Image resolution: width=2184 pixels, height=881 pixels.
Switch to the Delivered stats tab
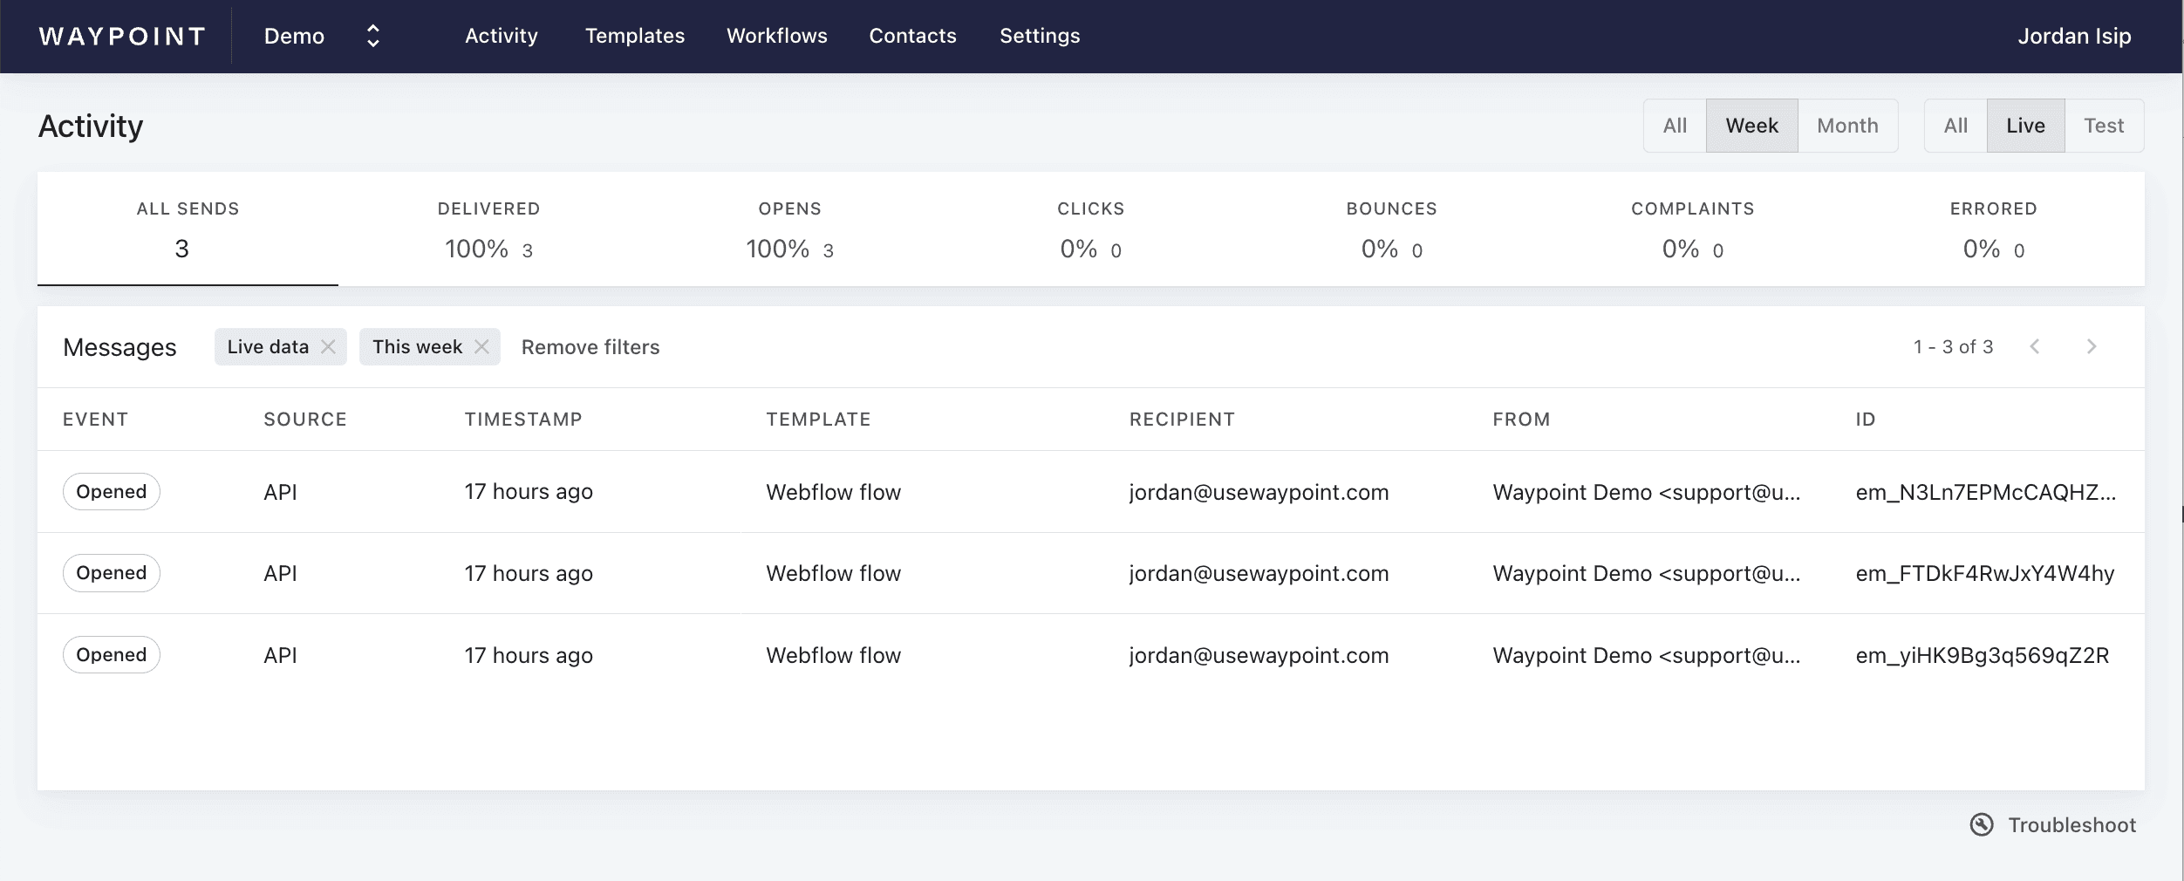488,229
